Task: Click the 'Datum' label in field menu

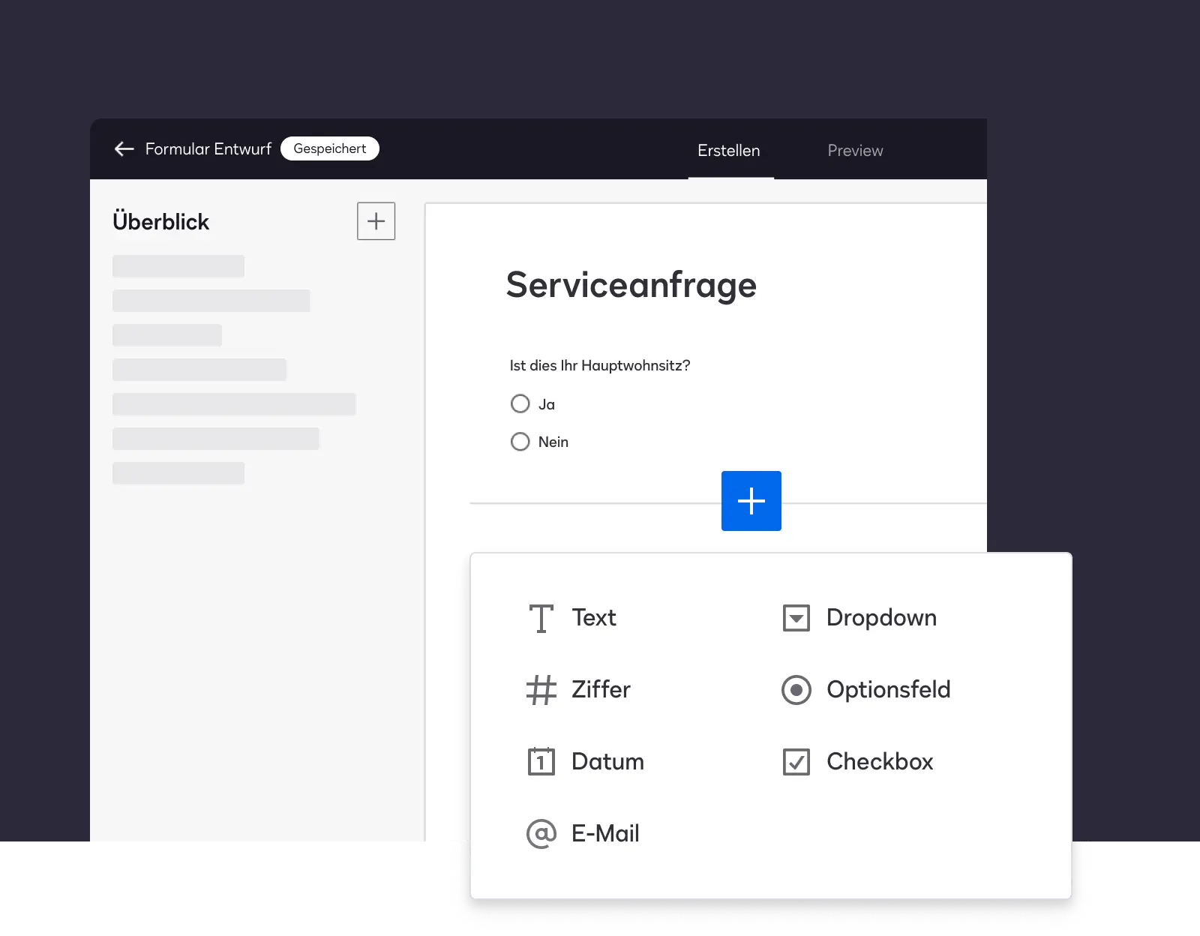Action: (x=607, y=761)
